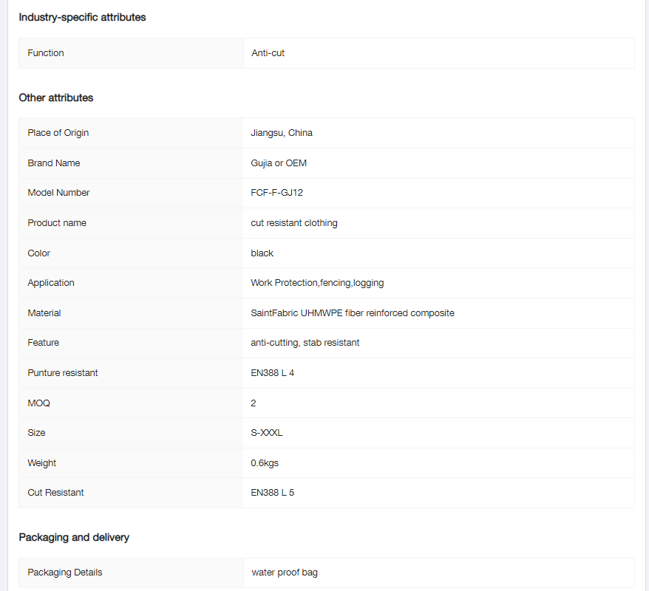This screenshot has height=591, width=649.
Task: Click the Work Protection,fencing,logging application value
Action: pos(317,283)
